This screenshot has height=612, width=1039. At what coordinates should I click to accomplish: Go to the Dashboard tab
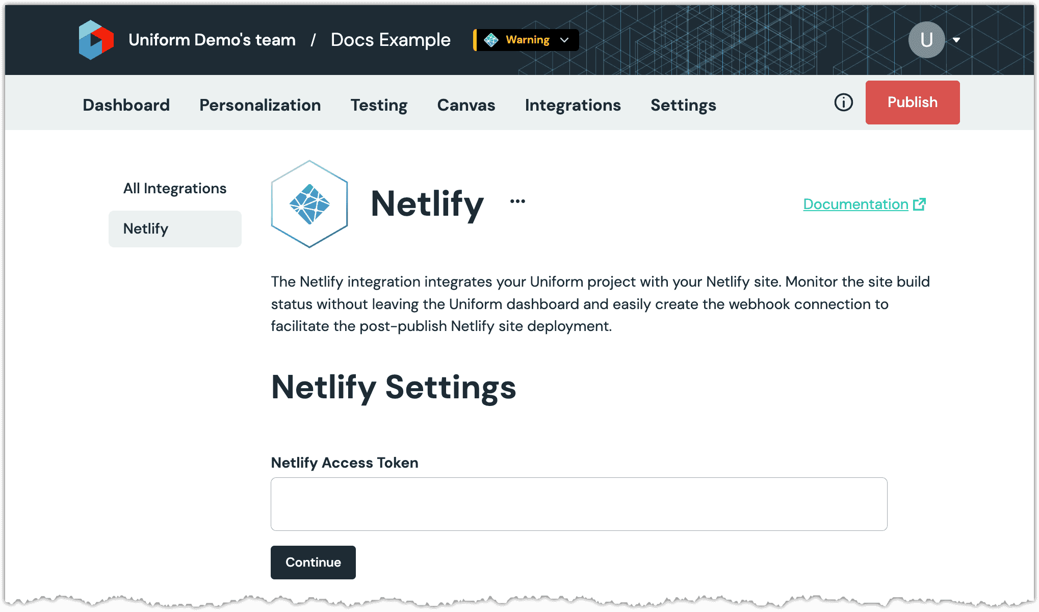126,105
